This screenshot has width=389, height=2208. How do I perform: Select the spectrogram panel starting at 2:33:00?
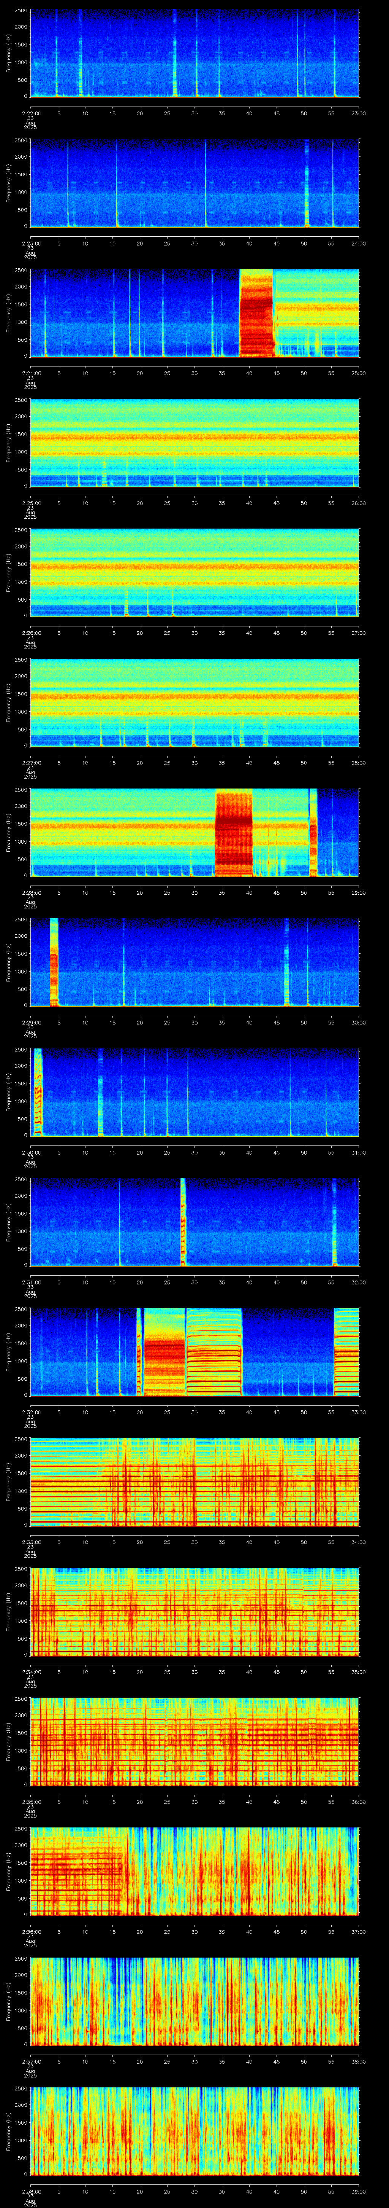point(195,1481)
